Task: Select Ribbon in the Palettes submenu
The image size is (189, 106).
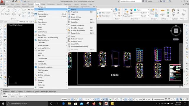Action: pos(82,9)
